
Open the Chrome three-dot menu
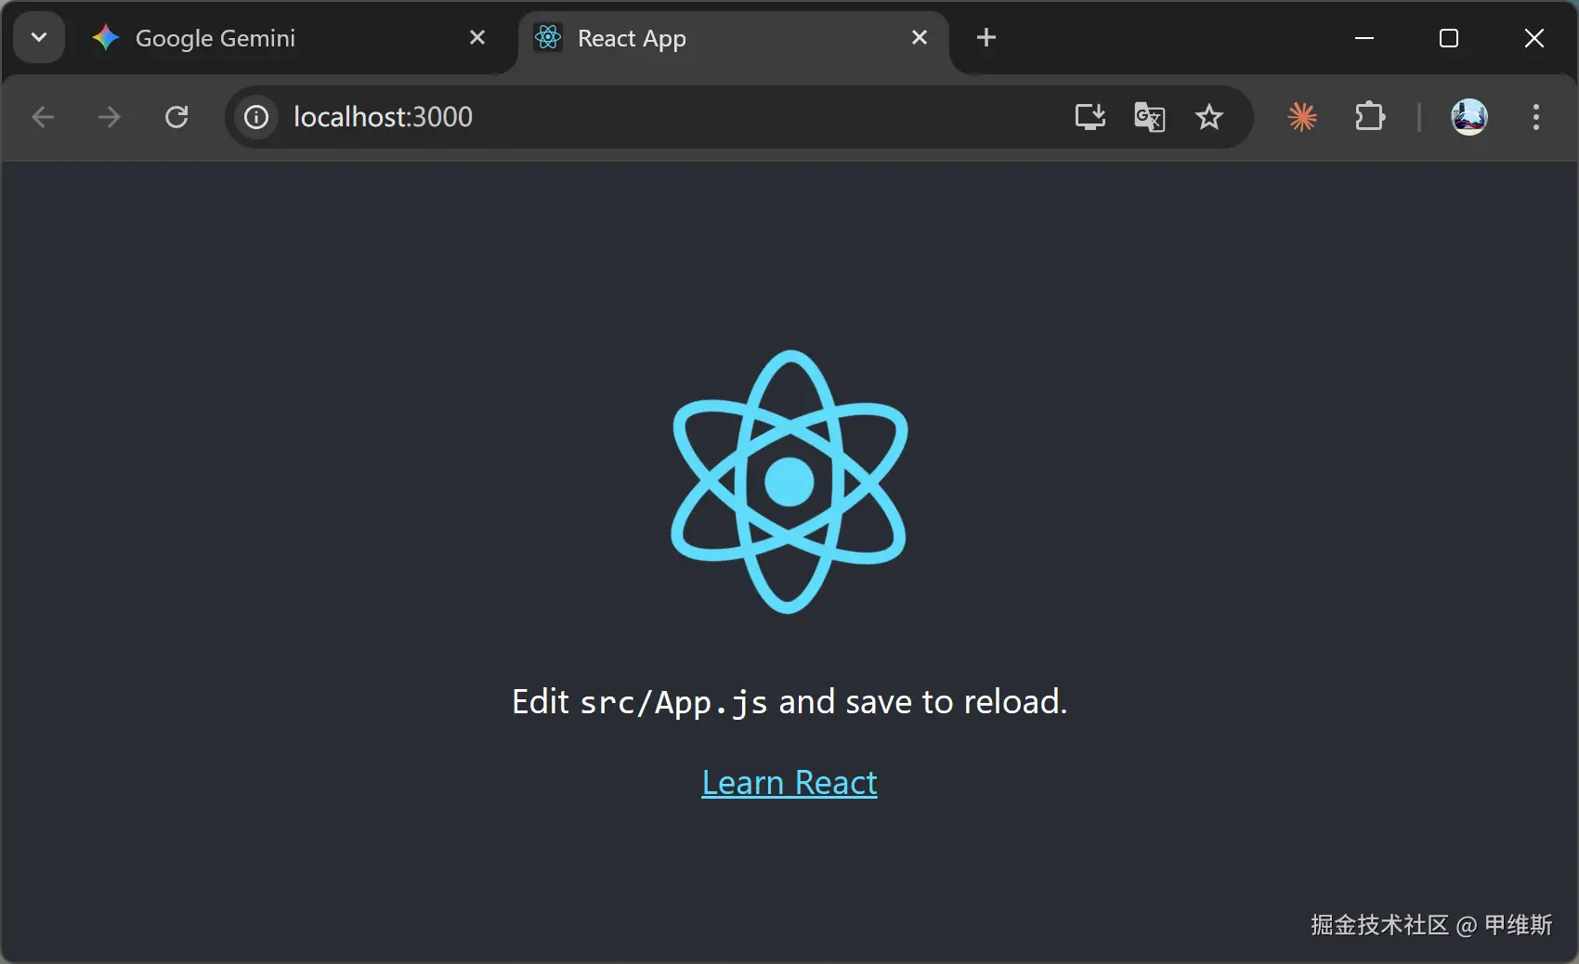pyautogui.click(x=1536, y=117)
